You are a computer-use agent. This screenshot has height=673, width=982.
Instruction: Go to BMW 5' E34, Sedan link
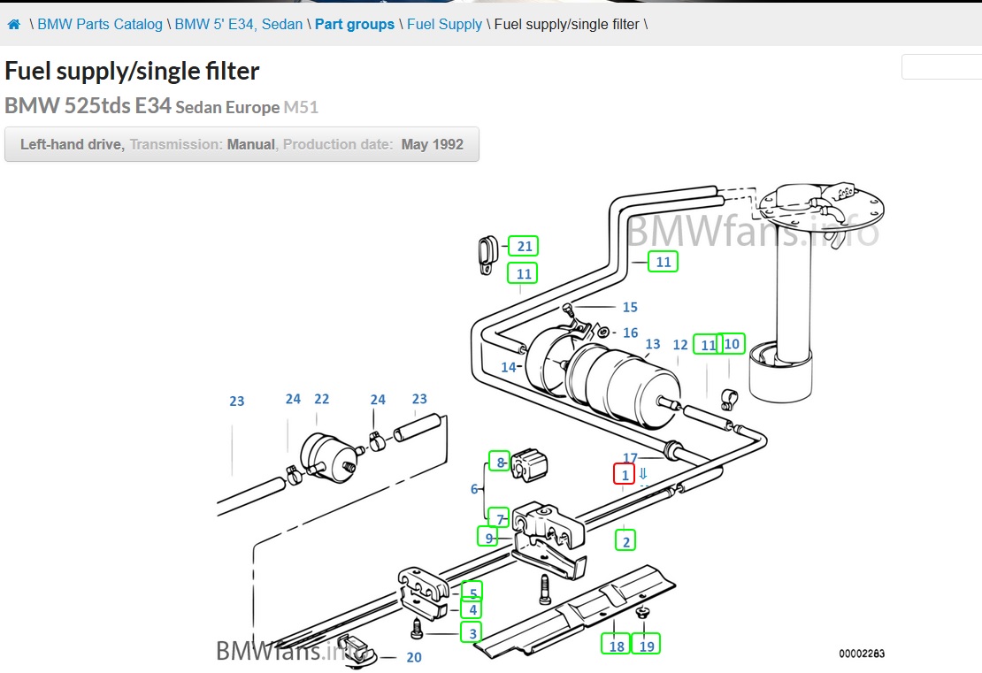239,25
